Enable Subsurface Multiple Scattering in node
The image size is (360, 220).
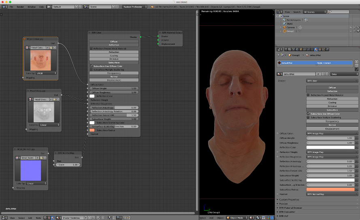click(91, 69)
